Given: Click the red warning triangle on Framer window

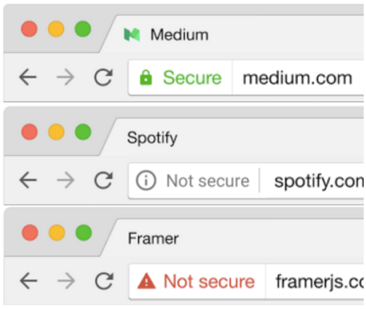Looking at the screenshot, I should click(x=146, y=282).
